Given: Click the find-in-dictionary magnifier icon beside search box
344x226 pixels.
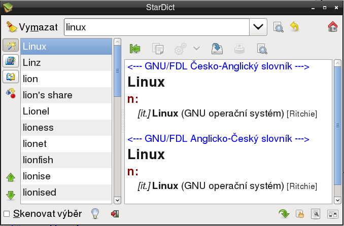Looking at the screenshot, I should 278,27.
